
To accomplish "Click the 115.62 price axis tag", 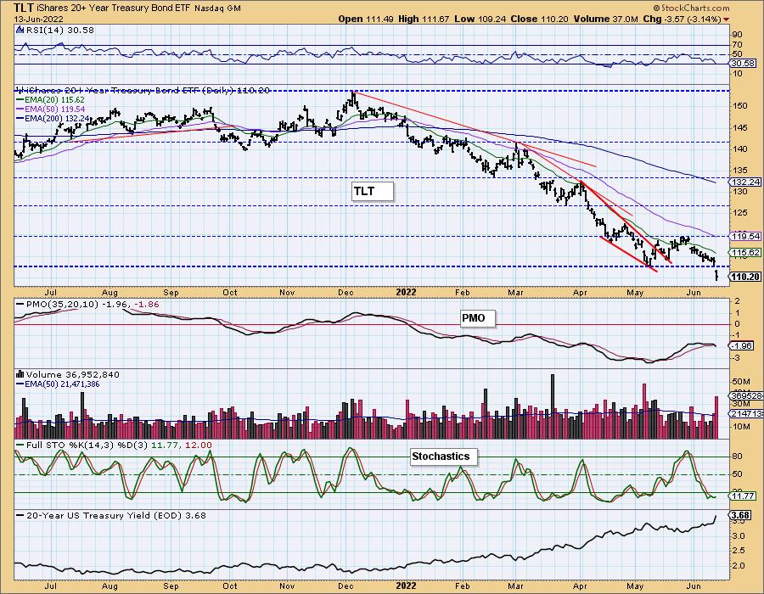I will point(746,252).
